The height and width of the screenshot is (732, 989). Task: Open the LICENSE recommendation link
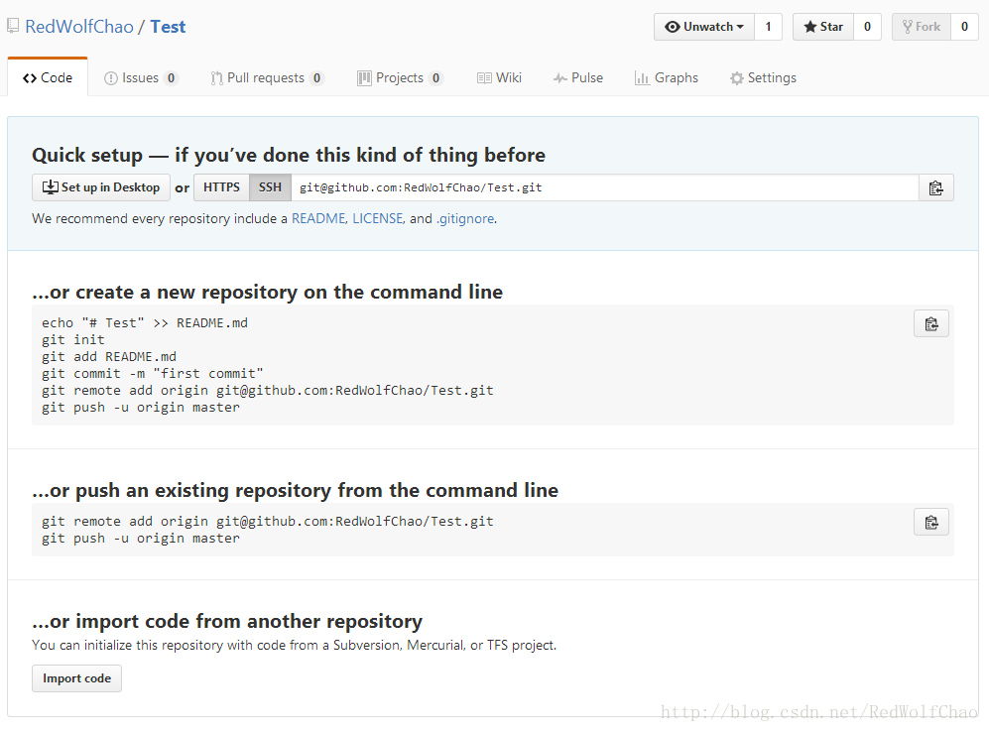[378, 218]
